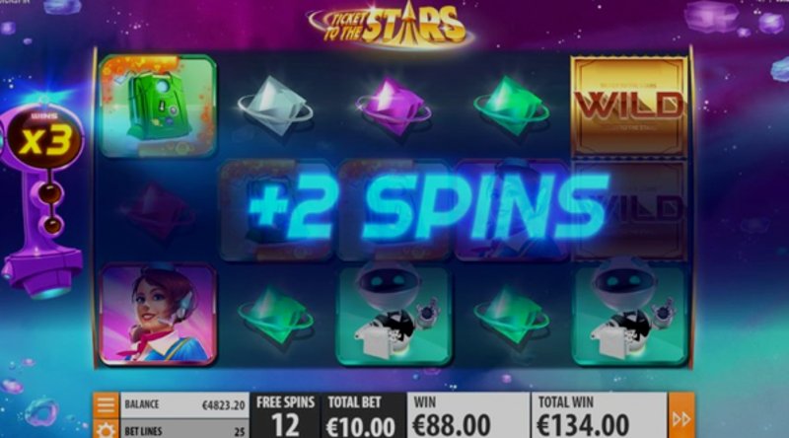The image size is (789, 438).
Task: Click the white gem symbol
Action: tap(275, 106)
